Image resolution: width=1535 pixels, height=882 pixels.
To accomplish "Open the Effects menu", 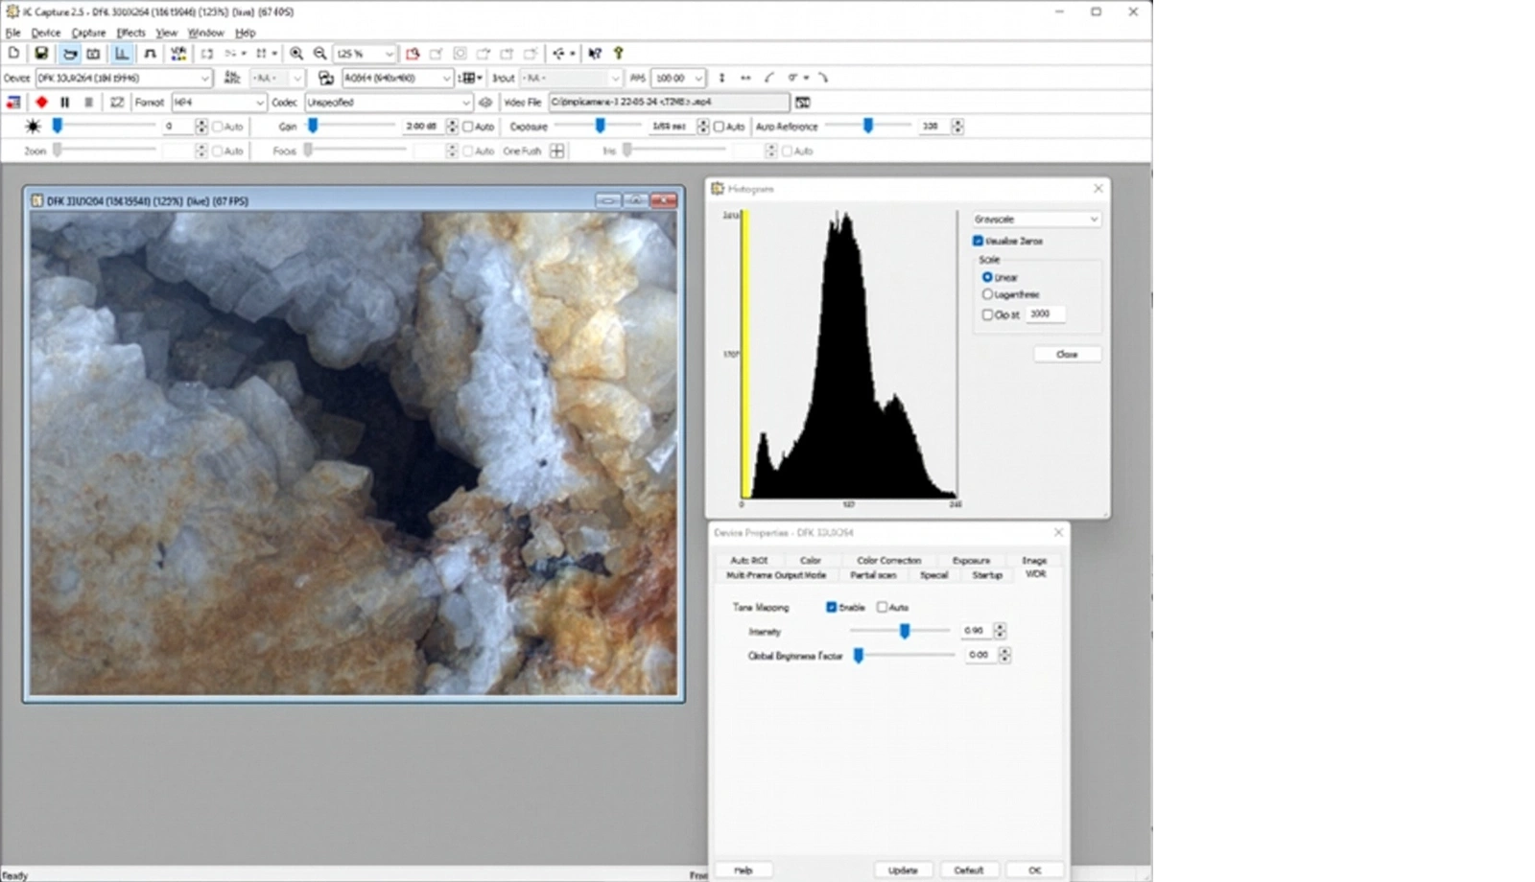I will coord(130,33).
